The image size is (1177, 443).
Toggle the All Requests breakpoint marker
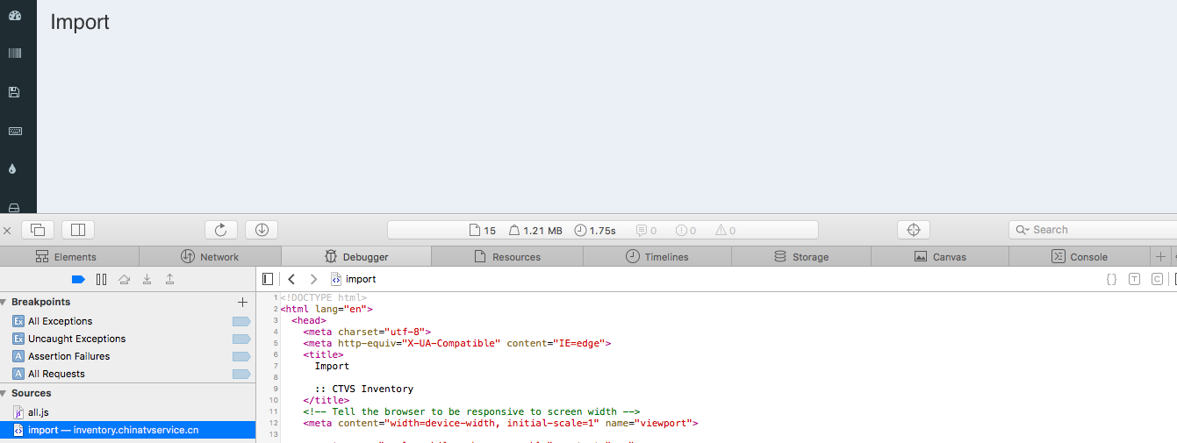tap(241, 374)
